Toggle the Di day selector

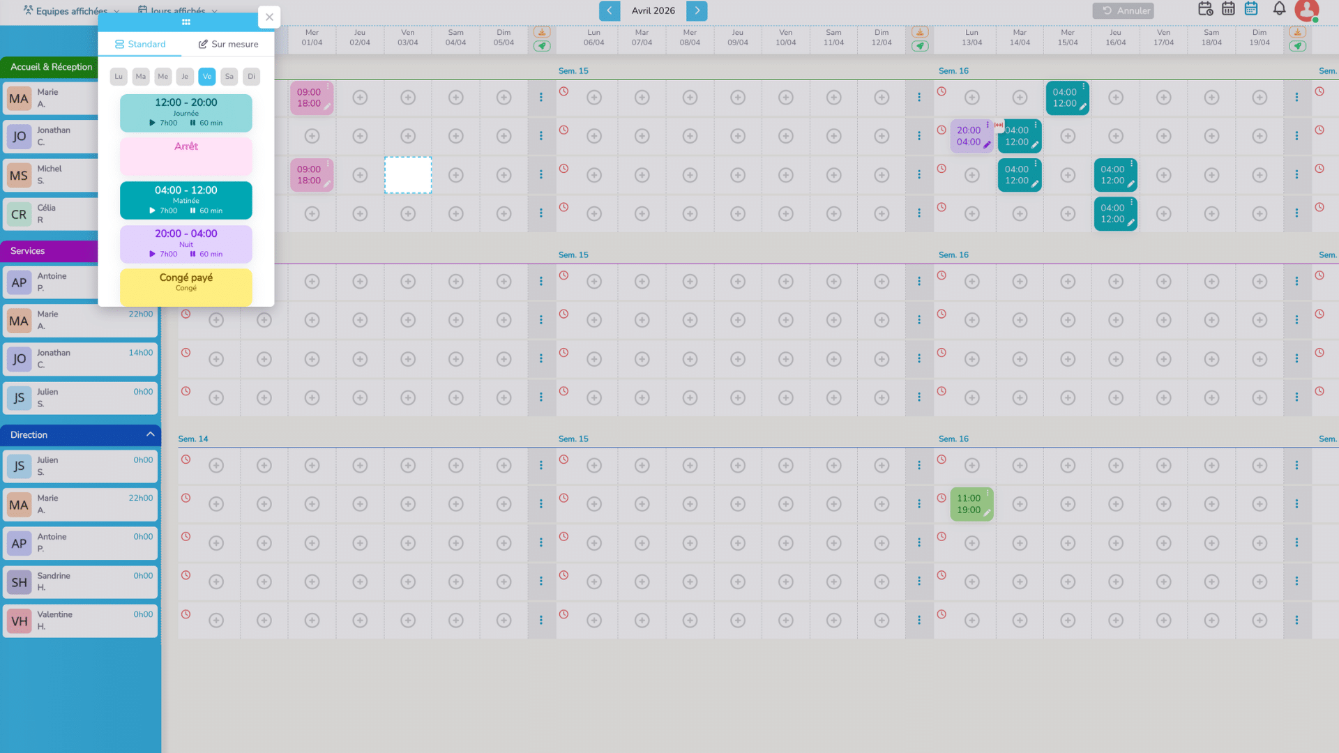[252, 77]
